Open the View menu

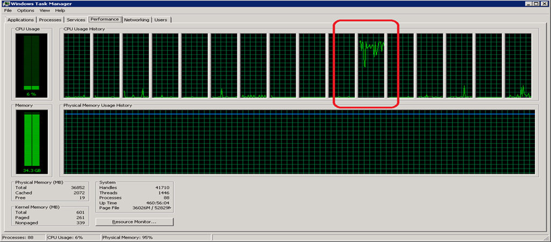coord(45,10)
